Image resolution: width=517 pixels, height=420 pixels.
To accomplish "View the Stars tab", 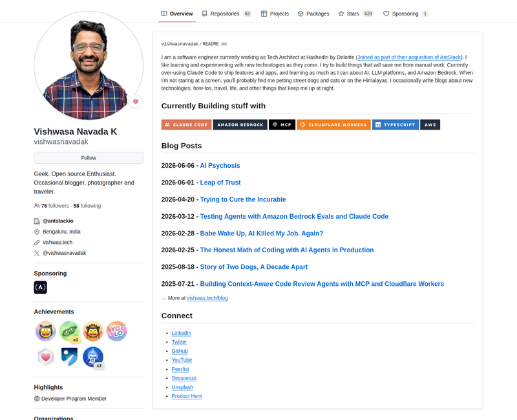I will point(356,14).
